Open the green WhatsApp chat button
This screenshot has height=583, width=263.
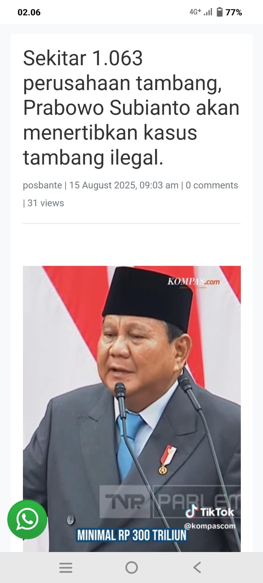27,519
